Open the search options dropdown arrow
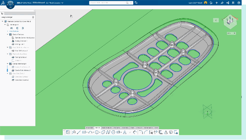The height and width of the screenshot is (140, 246). tap(131, 3)
